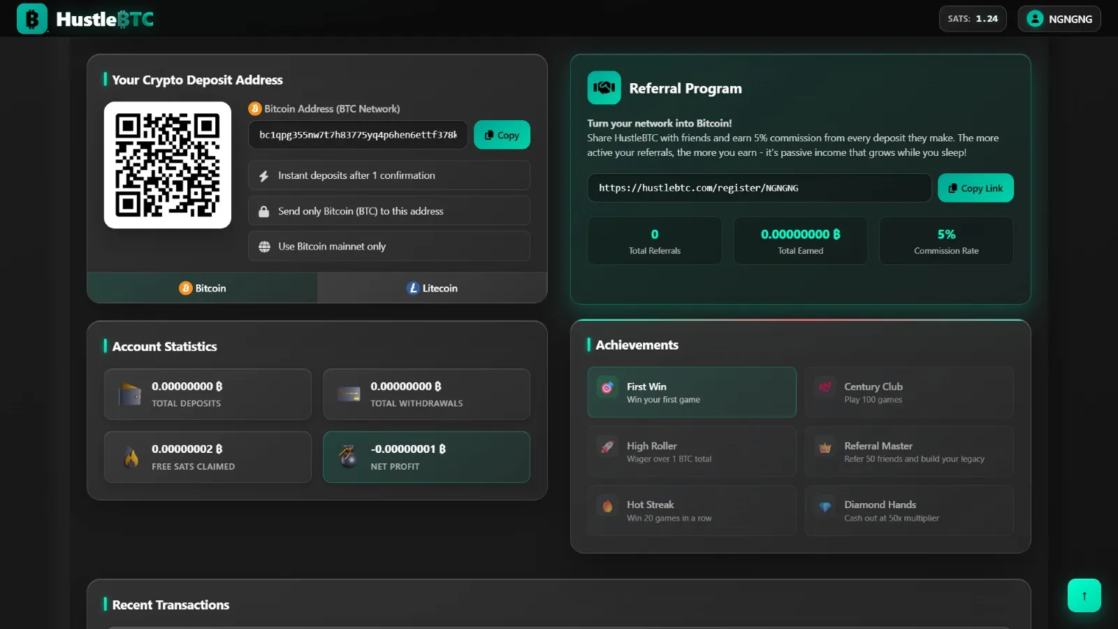This screenshot has height=629, width=1118.
Task: Click the First Win target icon
Action: click(x=607, y=387)
